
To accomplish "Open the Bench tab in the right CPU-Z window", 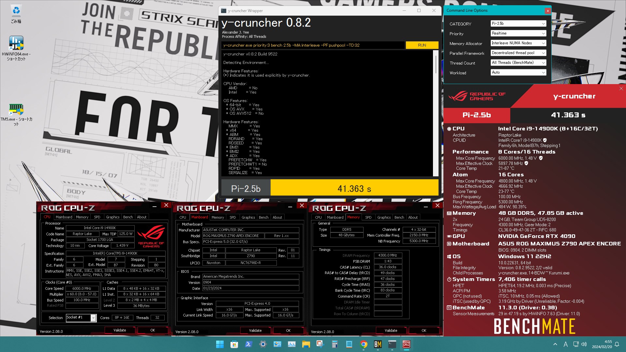I will (x=399, y=217).
